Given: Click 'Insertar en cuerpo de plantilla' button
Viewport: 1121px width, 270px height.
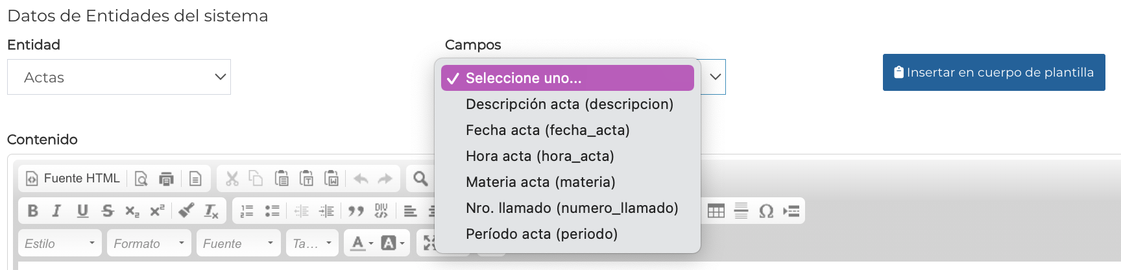Looking at the screenshot, I should coord(993,73).
